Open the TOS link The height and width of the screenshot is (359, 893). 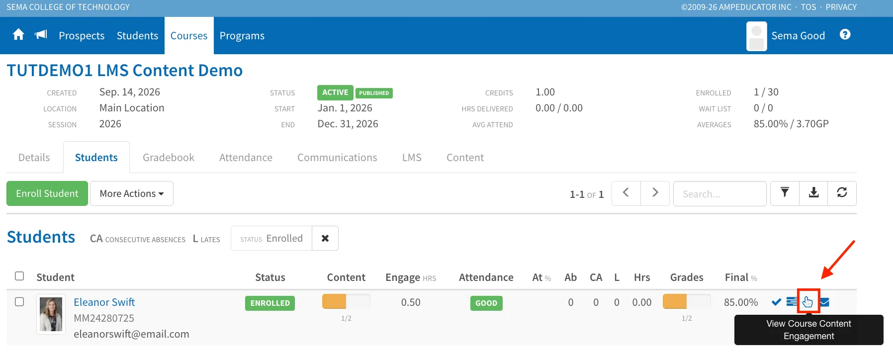click(808, 7)
